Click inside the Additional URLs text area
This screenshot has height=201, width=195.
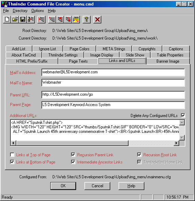(95, 130)
